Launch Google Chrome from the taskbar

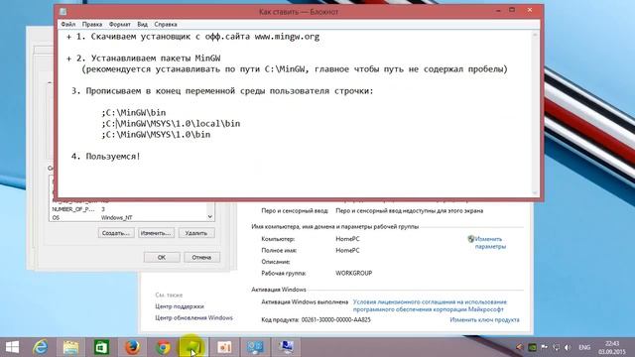coord(163,347)
